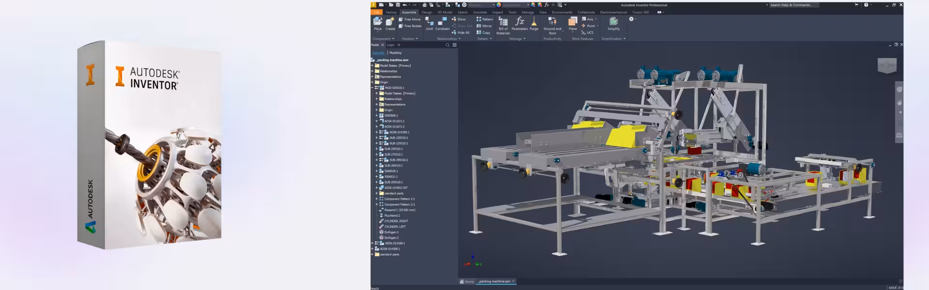Select CYLINDER_RIGHT in the browser

coord(396,221)
